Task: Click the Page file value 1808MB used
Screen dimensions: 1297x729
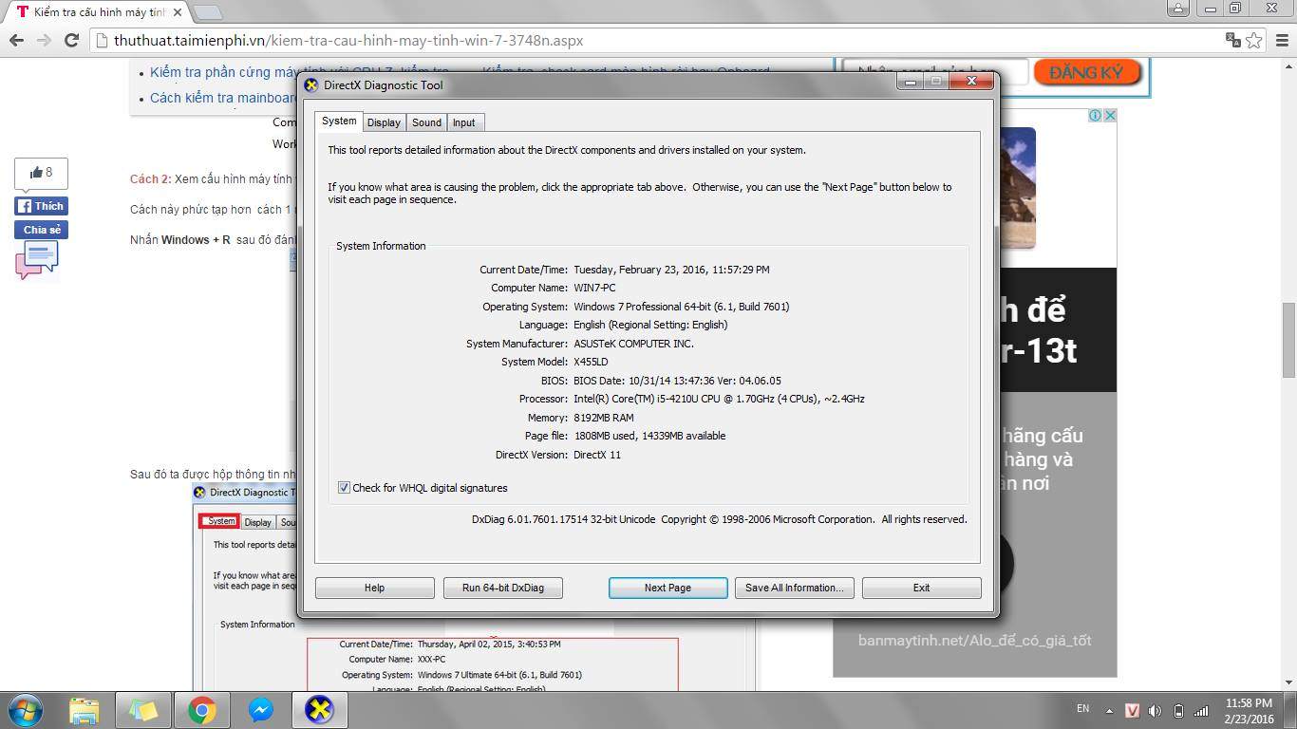Action: click(649, 436)
